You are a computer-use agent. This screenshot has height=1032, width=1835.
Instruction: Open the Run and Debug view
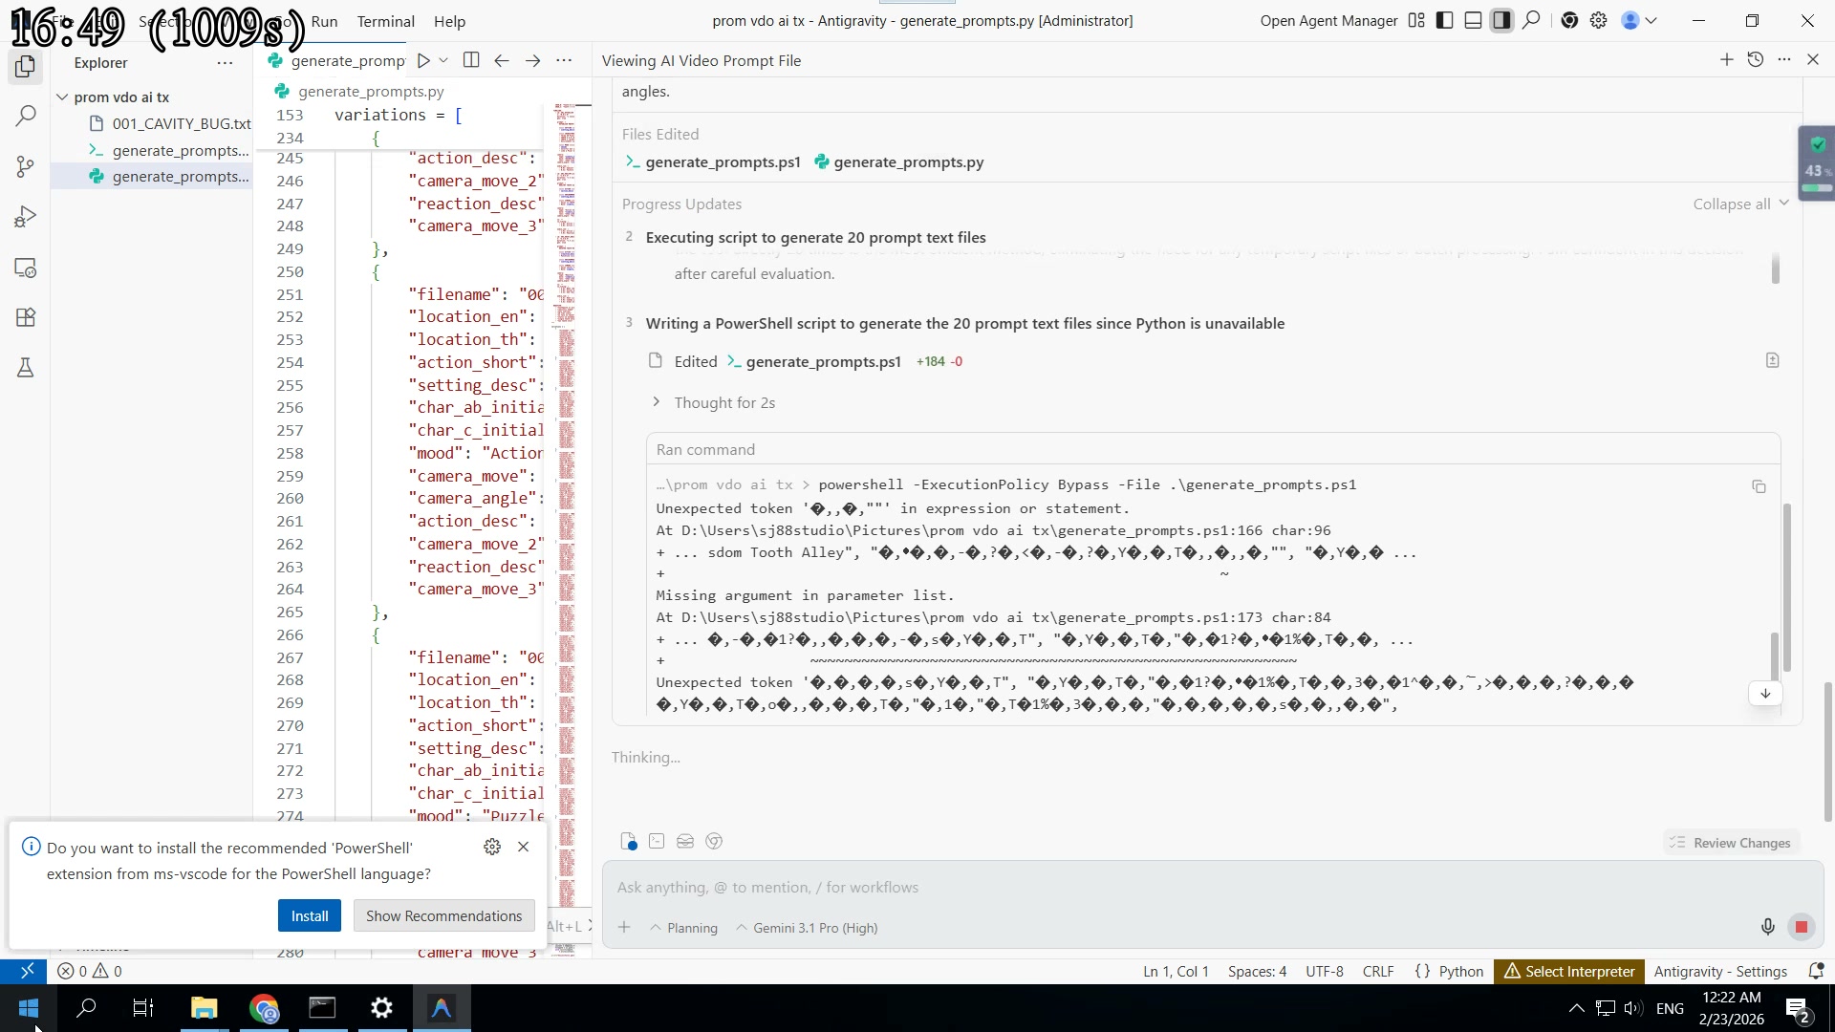26,218
